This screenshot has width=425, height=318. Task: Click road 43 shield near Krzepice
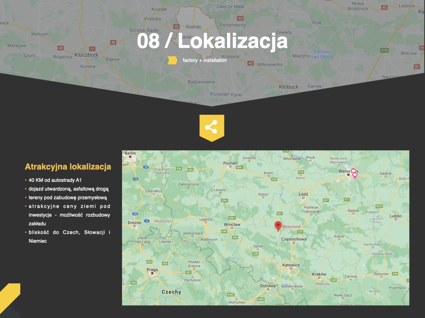250,63
